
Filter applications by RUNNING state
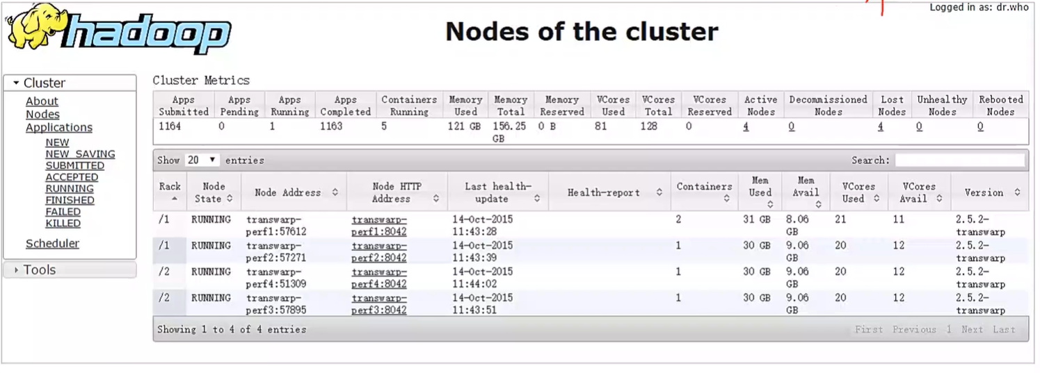(x=70, y=189)
